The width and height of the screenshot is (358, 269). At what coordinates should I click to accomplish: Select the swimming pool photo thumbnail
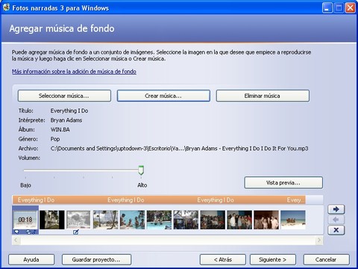click(x=159, y=220)
